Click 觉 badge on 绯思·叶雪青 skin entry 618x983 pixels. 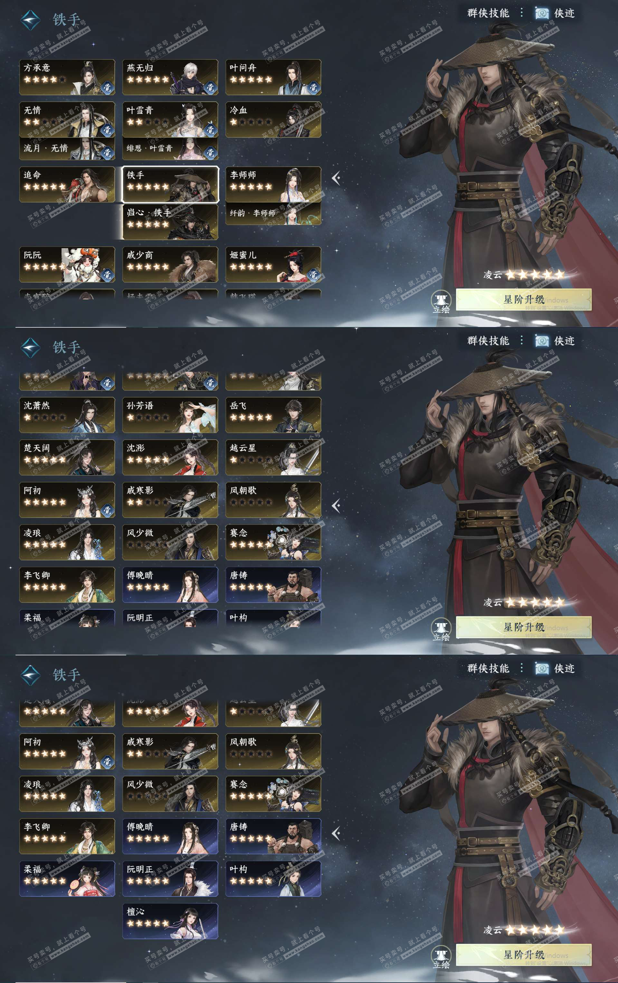(x=210, y=152)
